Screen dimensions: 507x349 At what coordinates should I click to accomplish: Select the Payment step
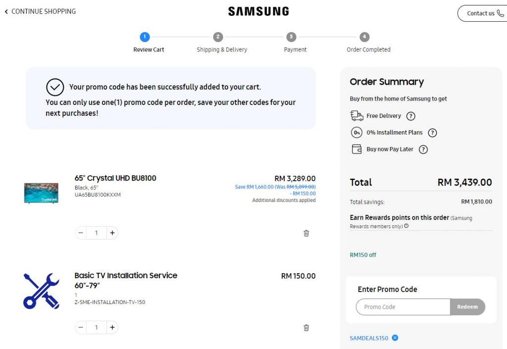[x=291, y=38]
